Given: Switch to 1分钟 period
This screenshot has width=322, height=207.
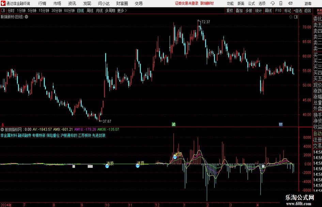Looking at the screenshot, I should (x=21, y=11).
